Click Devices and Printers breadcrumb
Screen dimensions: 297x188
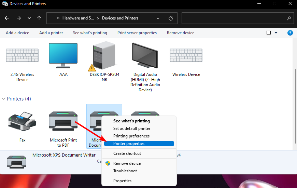pos(120,18)
